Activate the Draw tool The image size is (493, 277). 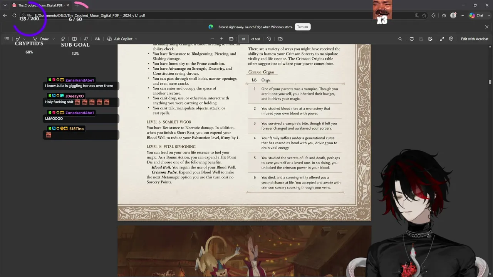[41, 39]
